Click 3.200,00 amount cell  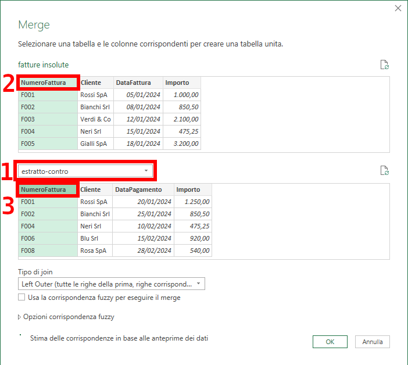[x=181, y=144]
